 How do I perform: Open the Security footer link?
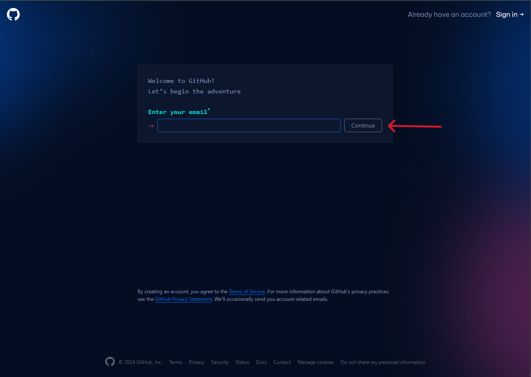click(220, 362)
